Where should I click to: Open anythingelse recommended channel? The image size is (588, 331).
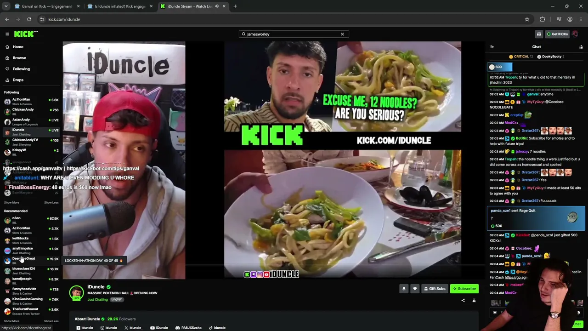(x=31, y=251)
